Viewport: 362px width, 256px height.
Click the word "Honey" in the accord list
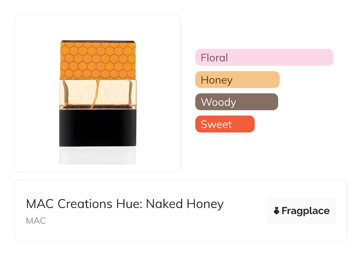tap(217, 80)
